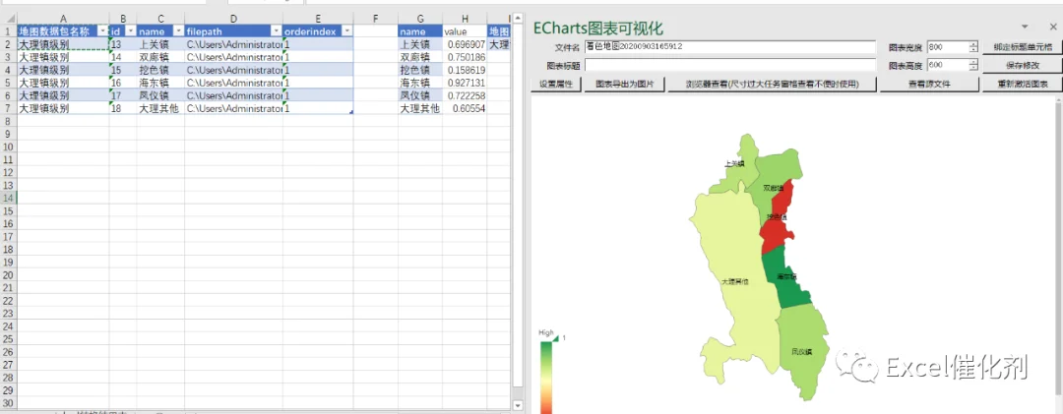Click the 图表导出为图片 button
Image resolution: width=1063 pixels, height=414 pixels.
[x=624, y=84]
